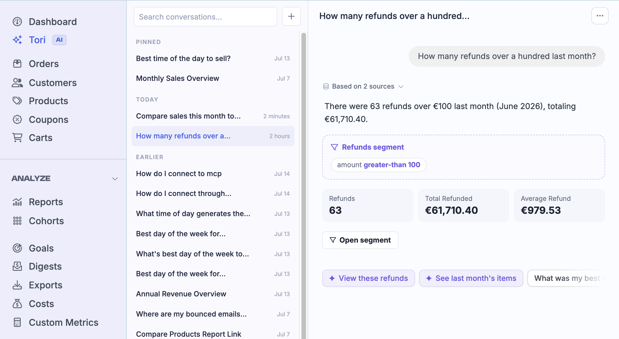This screenshot has width=619, height=339.
Task: Click the conversation list scrollbar
Action: 303,186
